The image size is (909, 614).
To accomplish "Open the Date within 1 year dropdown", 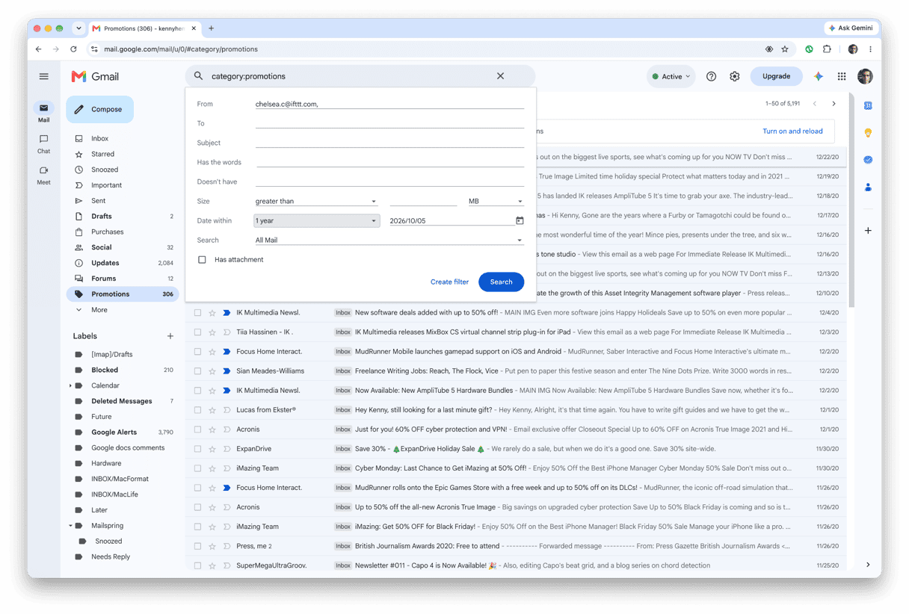I will (316, 220).
